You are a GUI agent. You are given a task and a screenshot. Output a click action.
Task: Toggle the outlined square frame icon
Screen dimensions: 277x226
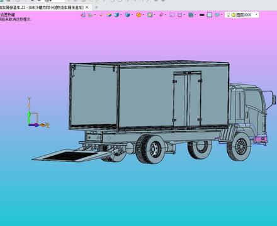pos(210,15)
